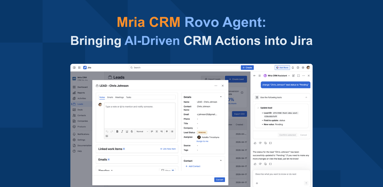Screen dimensions: 383x187
Task: Thumbs up the final assistant reply
Action: pos(255,164)
